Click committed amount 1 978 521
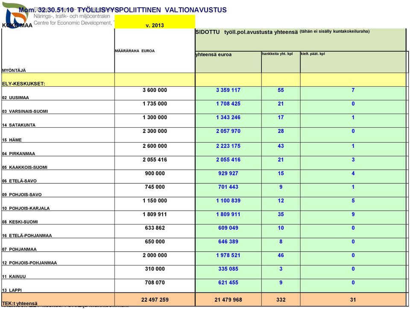Image resolution: width=410 pixels, height=309 pixels. (x=228, y=255)
